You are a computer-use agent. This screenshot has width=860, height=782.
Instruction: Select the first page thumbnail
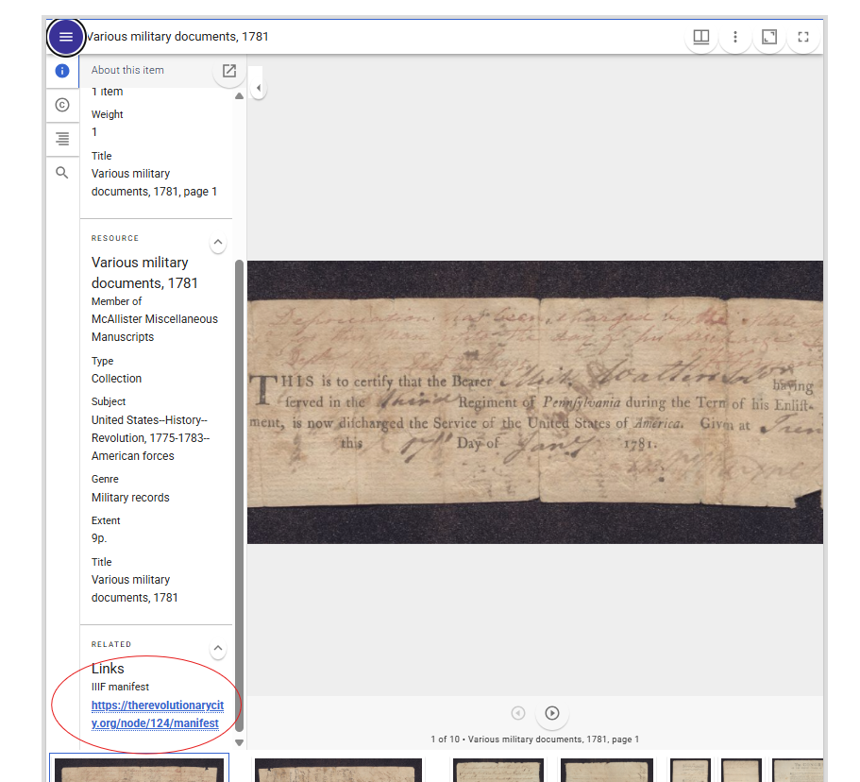[139, 770]
